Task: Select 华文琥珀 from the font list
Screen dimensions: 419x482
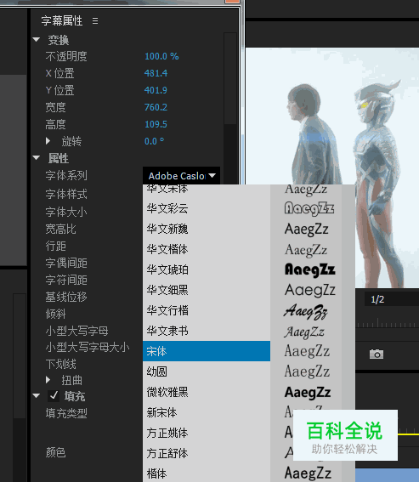Action: coord(207,269)
